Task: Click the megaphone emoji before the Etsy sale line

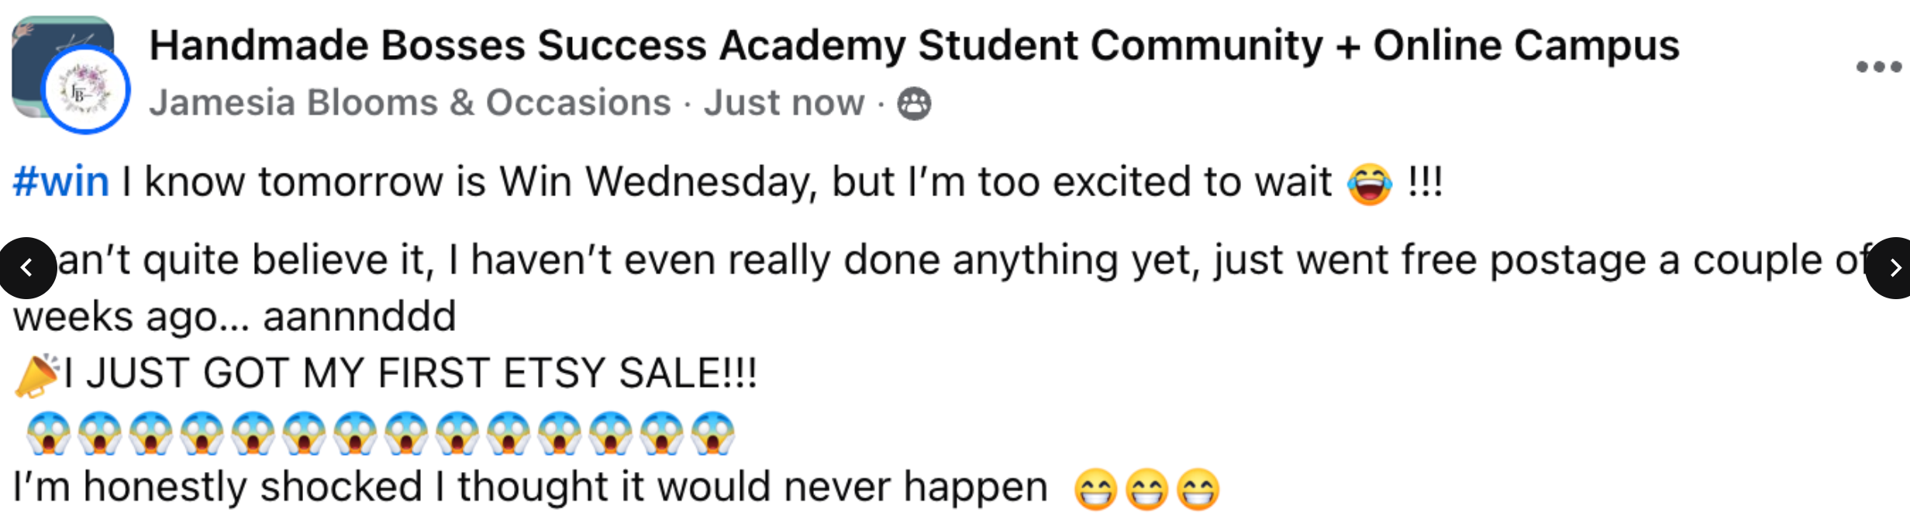Action: click(x=36, y=375)
